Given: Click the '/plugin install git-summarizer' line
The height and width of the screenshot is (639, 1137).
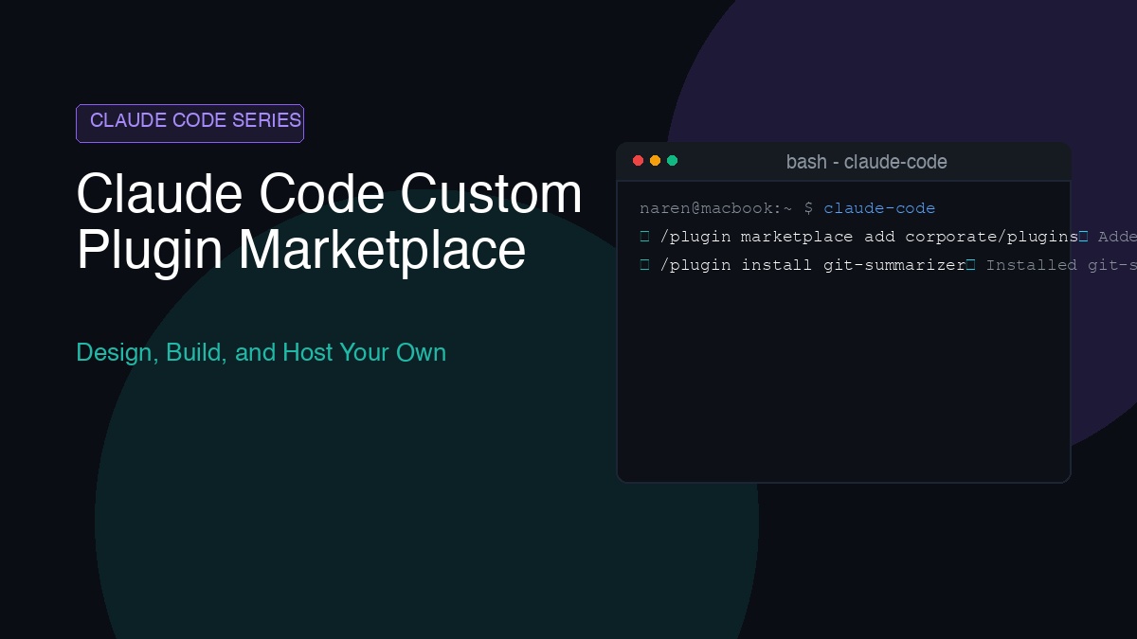Looking at the screenshot, I should point(812,265).
